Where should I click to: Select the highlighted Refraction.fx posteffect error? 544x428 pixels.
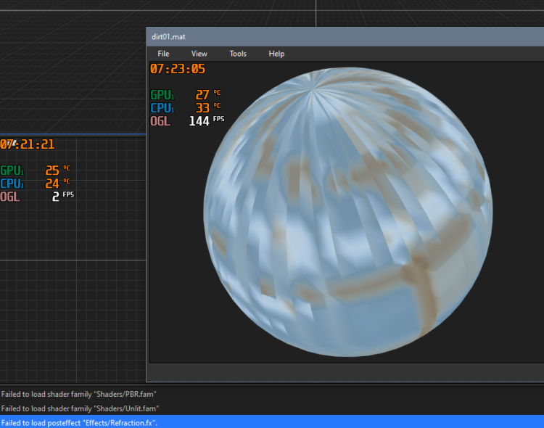(80, 422)
